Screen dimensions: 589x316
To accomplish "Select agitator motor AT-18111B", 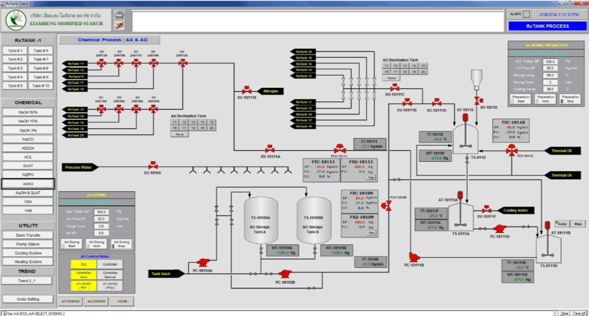I will (547, 226).
